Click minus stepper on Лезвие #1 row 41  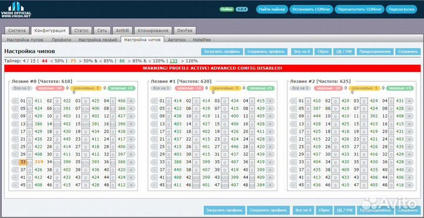point(154,178)
